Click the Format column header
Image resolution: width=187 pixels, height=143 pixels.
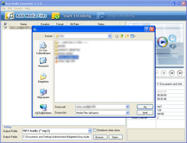60,24
